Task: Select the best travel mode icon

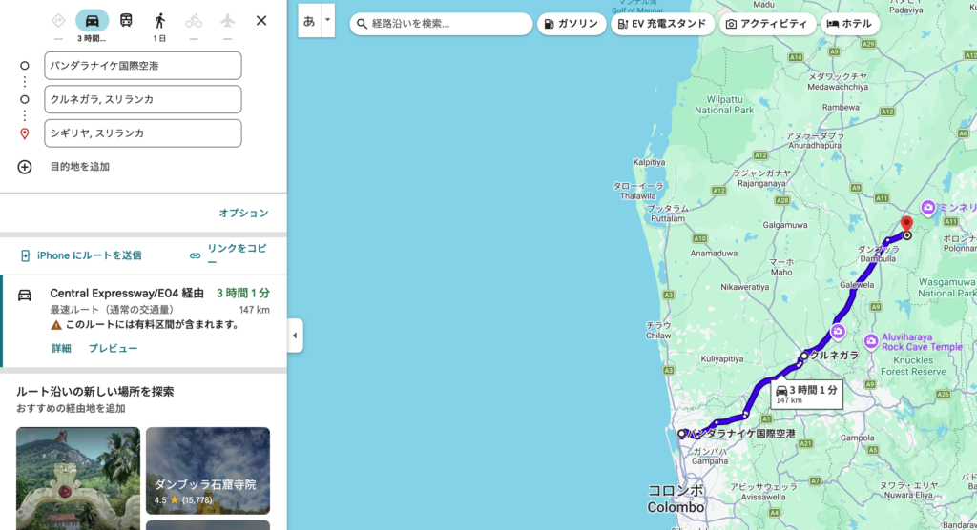Action: (58, 21)
